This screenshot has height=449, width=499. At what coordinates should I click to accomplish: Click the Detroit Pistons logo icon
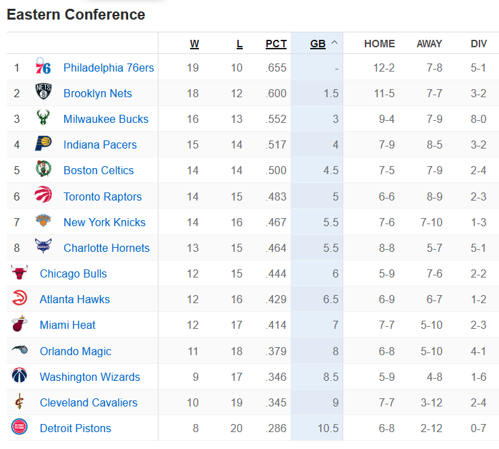coord(20,428)
